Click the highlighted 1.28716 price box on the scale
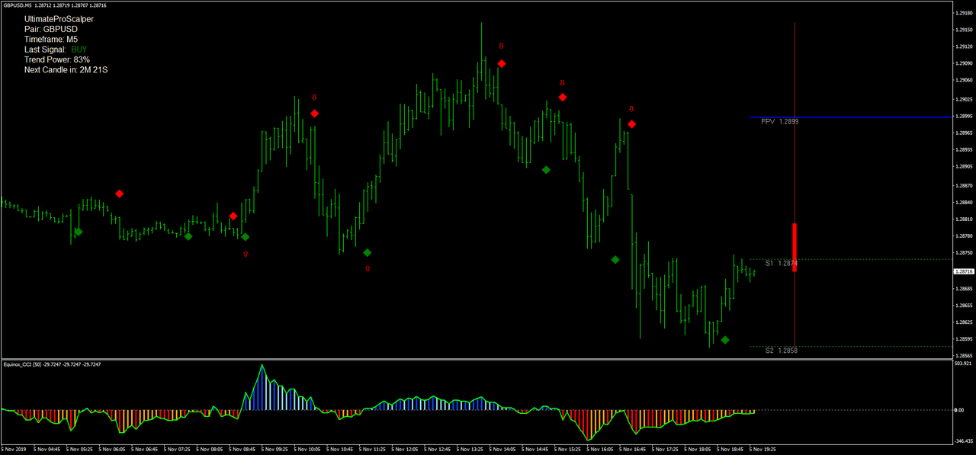The image size is (976, 455). pyautogui.click(x=962, y=271)
